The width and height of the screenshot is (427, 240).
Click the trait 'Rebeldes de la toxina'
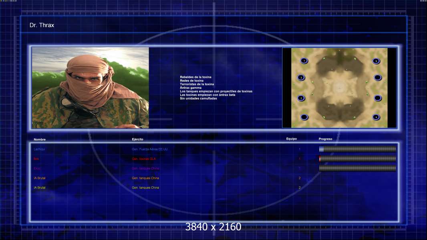195,77
